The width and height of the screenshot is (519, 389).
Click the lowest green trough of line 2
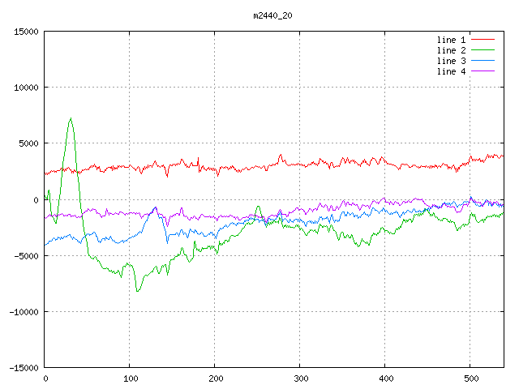pos(138,290)
